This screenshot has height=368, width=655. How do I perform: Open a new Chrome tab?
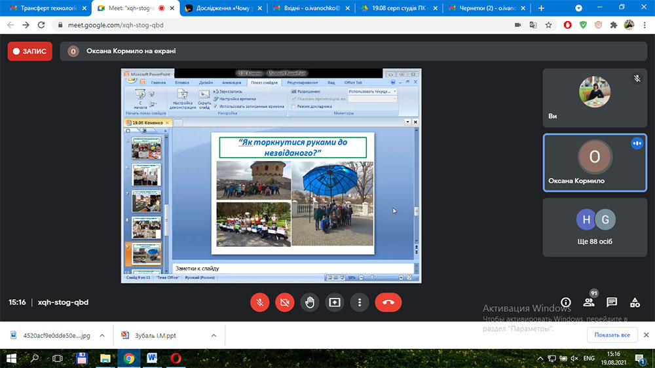(542, 8)
